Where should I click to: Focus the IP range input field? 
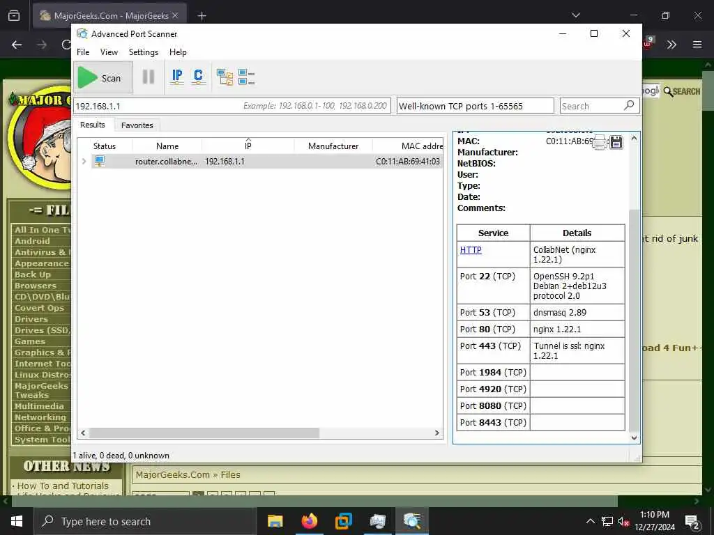(x=231, y=106)
